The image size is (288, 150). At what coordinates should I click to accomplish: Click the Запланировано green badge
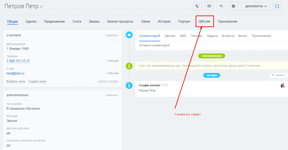pos(211,56)
